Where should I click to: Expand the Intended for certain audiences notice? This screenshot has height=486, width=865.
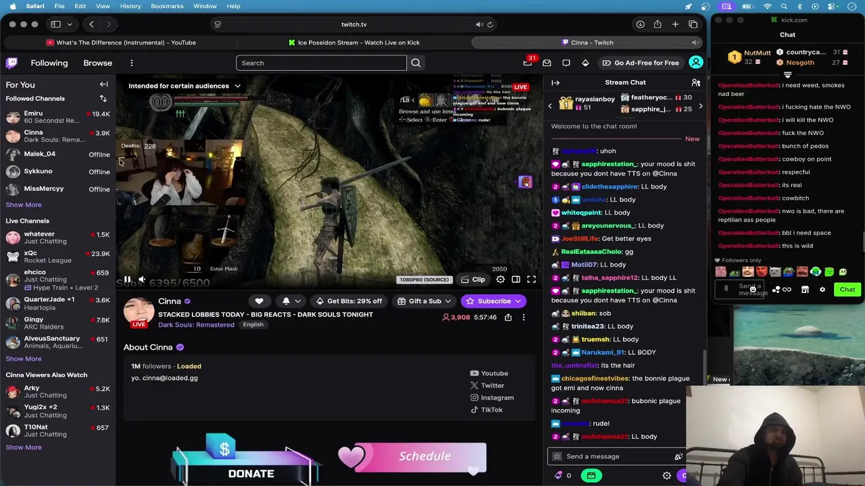[x=237, y=86]
